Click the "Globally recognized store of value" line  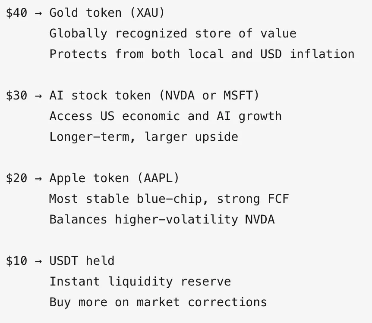click(x=173, y=34)
